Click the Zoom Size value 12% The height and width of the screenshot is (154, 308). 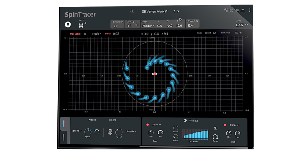tap(190, 25)
